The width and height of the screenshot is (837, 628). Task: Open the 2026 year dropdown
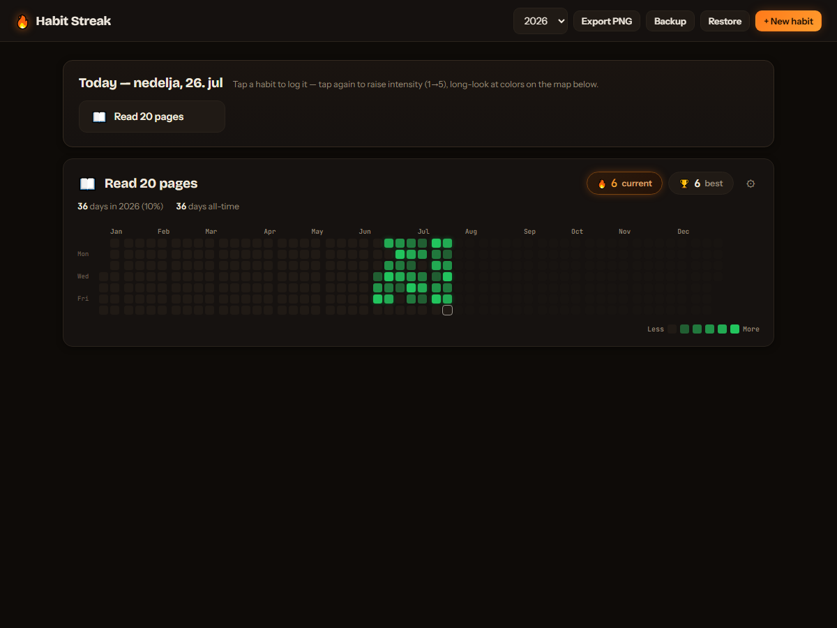click(541, 21)
